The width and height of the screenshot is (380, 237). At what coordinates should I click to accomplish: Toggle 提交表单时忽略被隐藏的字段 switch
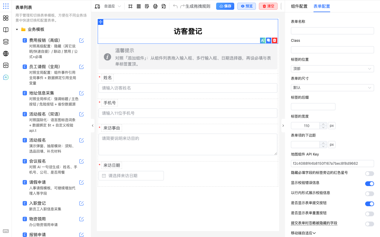coord(369,224)
